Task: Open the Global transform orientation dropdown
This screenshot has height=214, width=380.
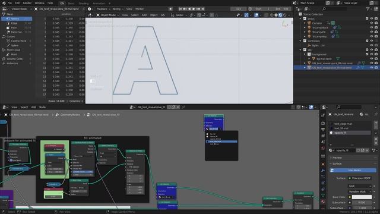Action: (x=179, y=15)
